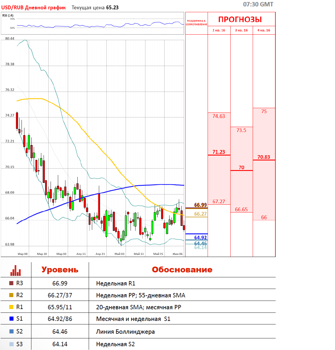Select the 2 кв. 16 forecast column header
This screenshot has height=350, width=335.
tap(219, 30)
